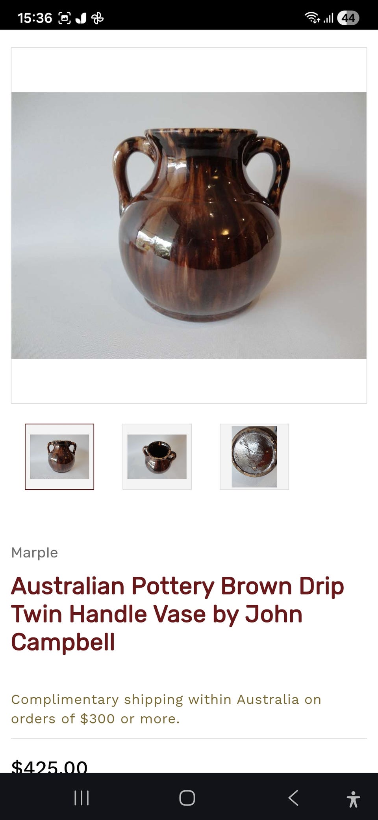The image size is (378, 820).
Task: Tap the white space below the vase photo
Action: (x=189, y=381)
